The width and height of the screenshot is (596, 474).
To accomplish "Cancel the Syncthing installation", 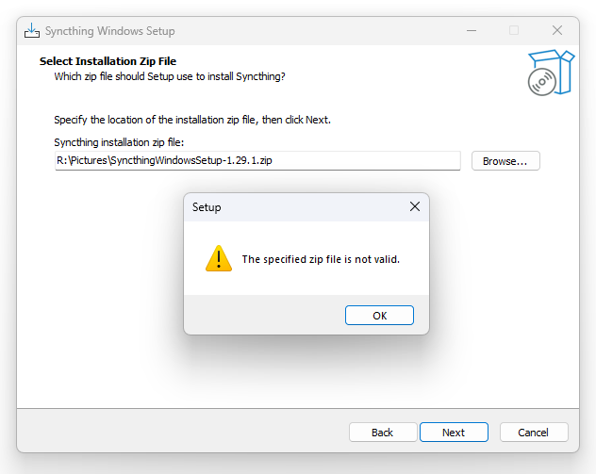I will 534,433.
